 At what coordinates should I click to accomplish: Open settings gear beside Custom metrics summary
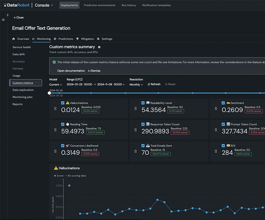(99, 47)
